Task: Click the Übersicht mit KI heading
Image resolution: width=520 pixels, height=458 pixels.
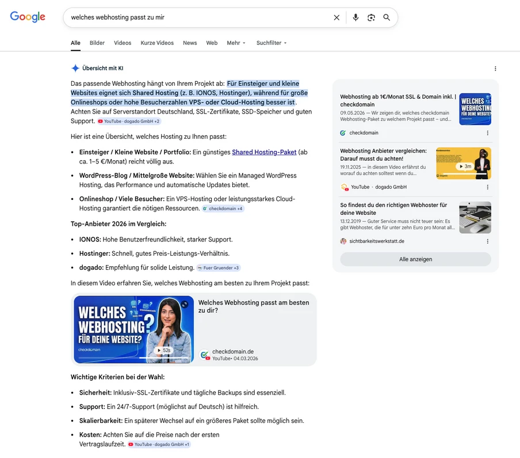Action: pyautogui.click(x=102, y=68)
